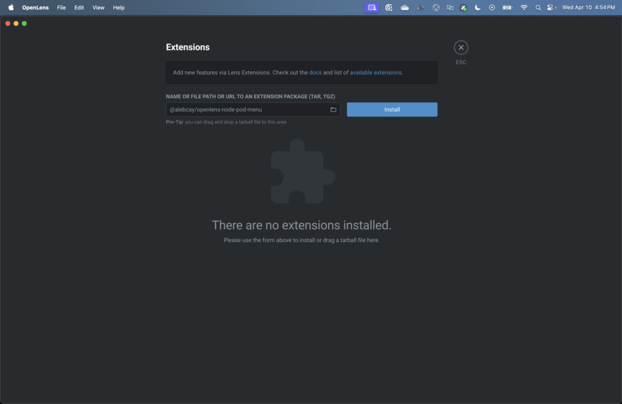Close Extensions page with the X icon

[x=461, y=47]
